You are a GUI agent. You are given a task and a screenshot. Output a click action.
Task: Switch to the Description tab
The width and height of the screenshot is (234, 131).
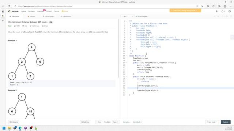[14, 16]
